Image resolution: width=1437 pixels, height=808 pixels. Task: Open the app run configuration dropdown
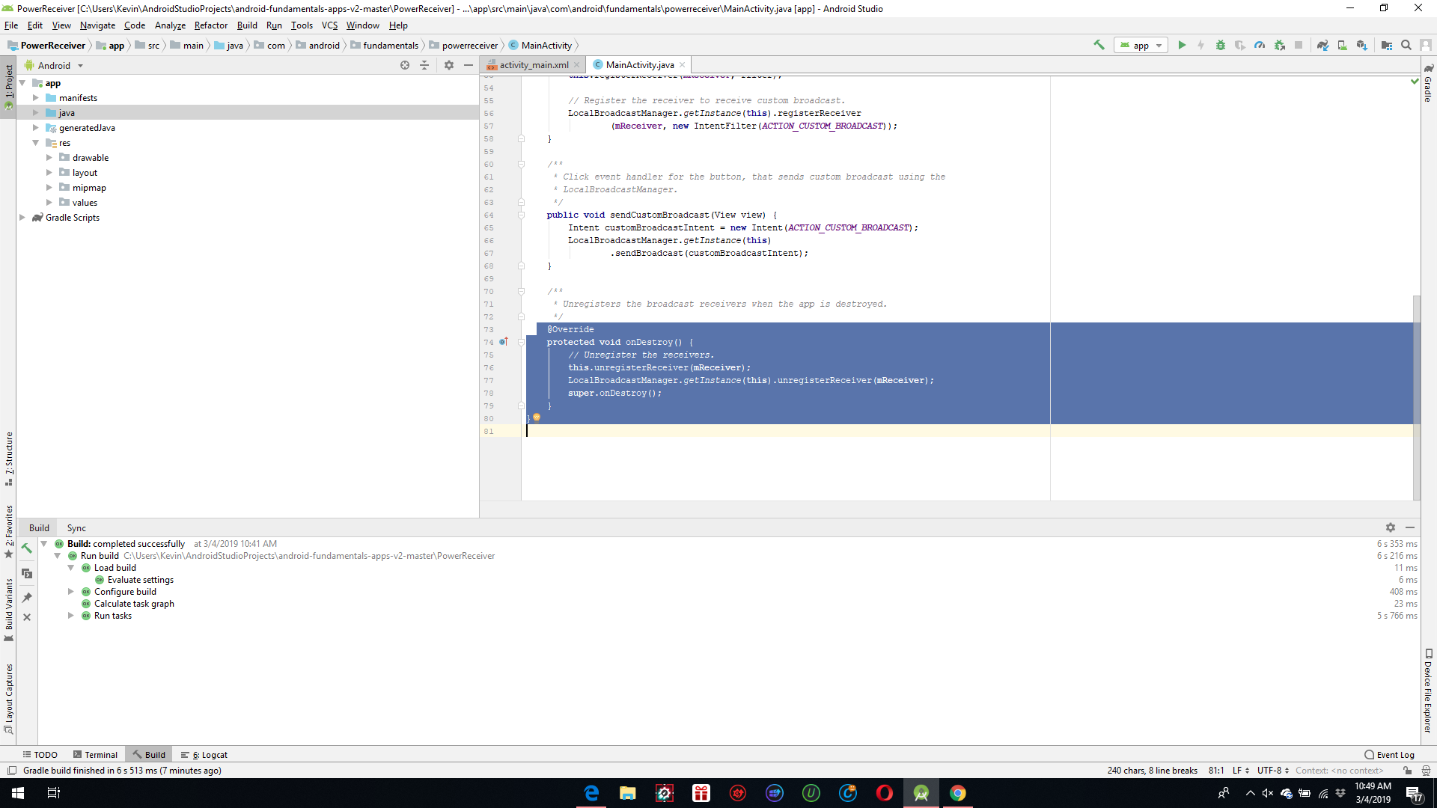(1140, 45)
